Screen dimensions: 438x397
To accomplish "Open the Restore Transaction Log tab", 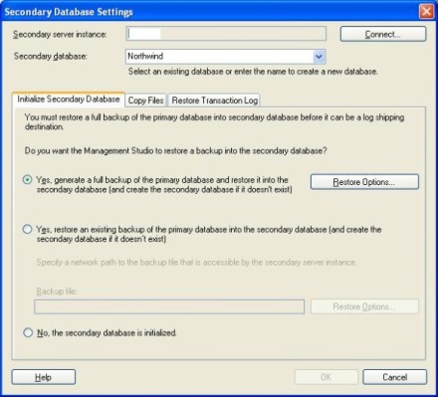I will (215, 100).
